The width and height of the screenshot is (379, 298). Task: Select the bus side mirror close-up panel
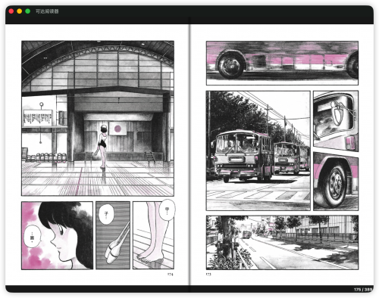(x=336, y=121)
